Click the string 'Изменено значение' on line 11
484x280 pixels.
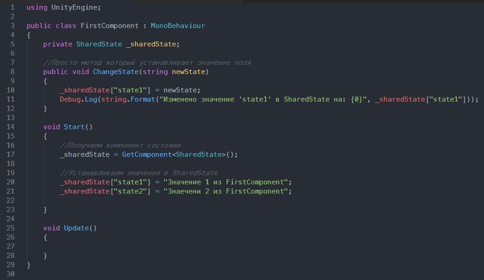(199, 100)
